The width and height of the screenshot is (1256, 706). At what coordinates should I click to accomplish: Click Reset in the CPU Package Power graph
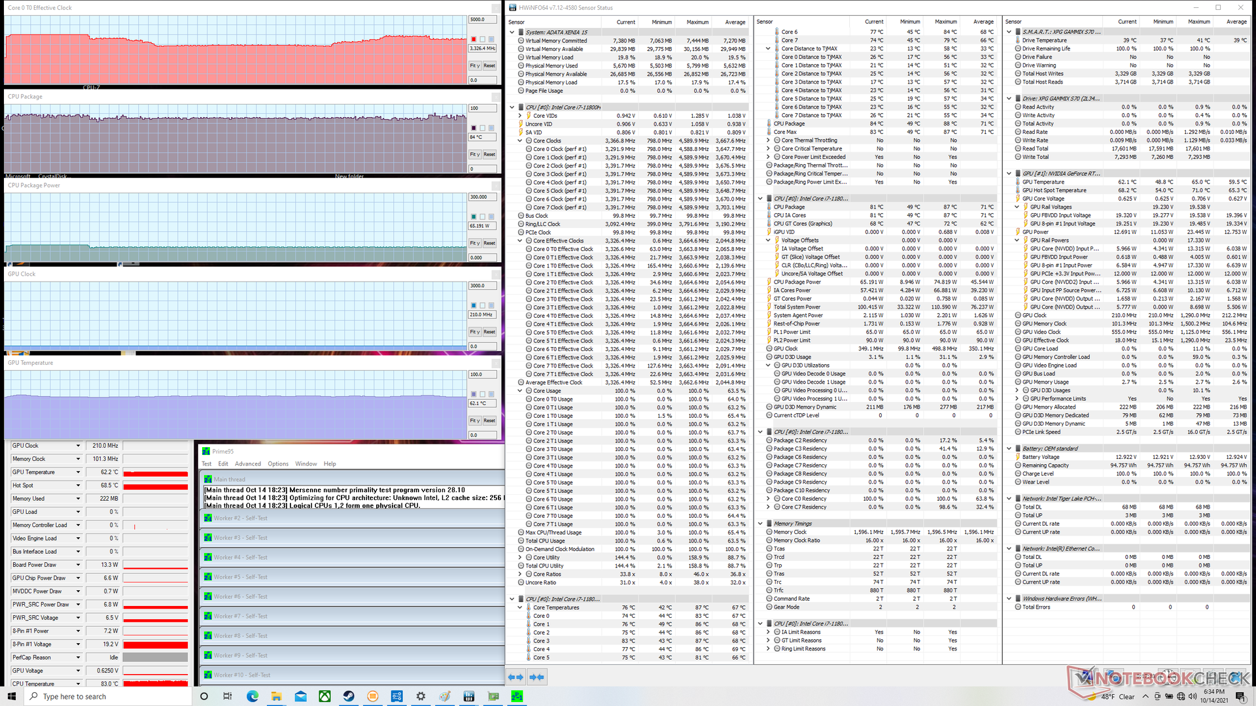[x=489, y=243]
